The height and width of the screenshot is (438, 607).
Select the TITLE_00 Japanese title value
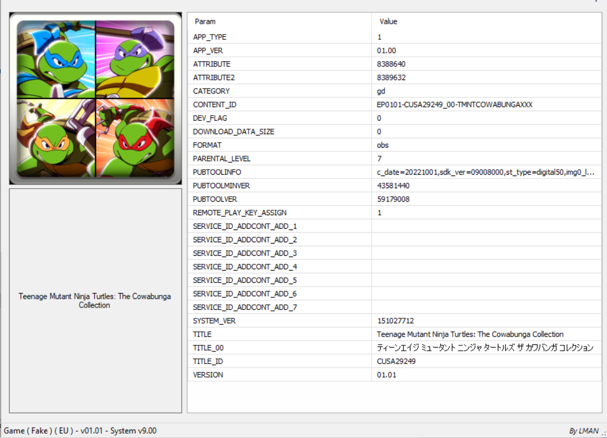click(485, 348)
